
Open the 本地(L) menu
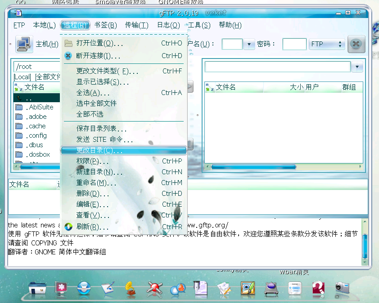pyautogui.click(x=44, y=25)
